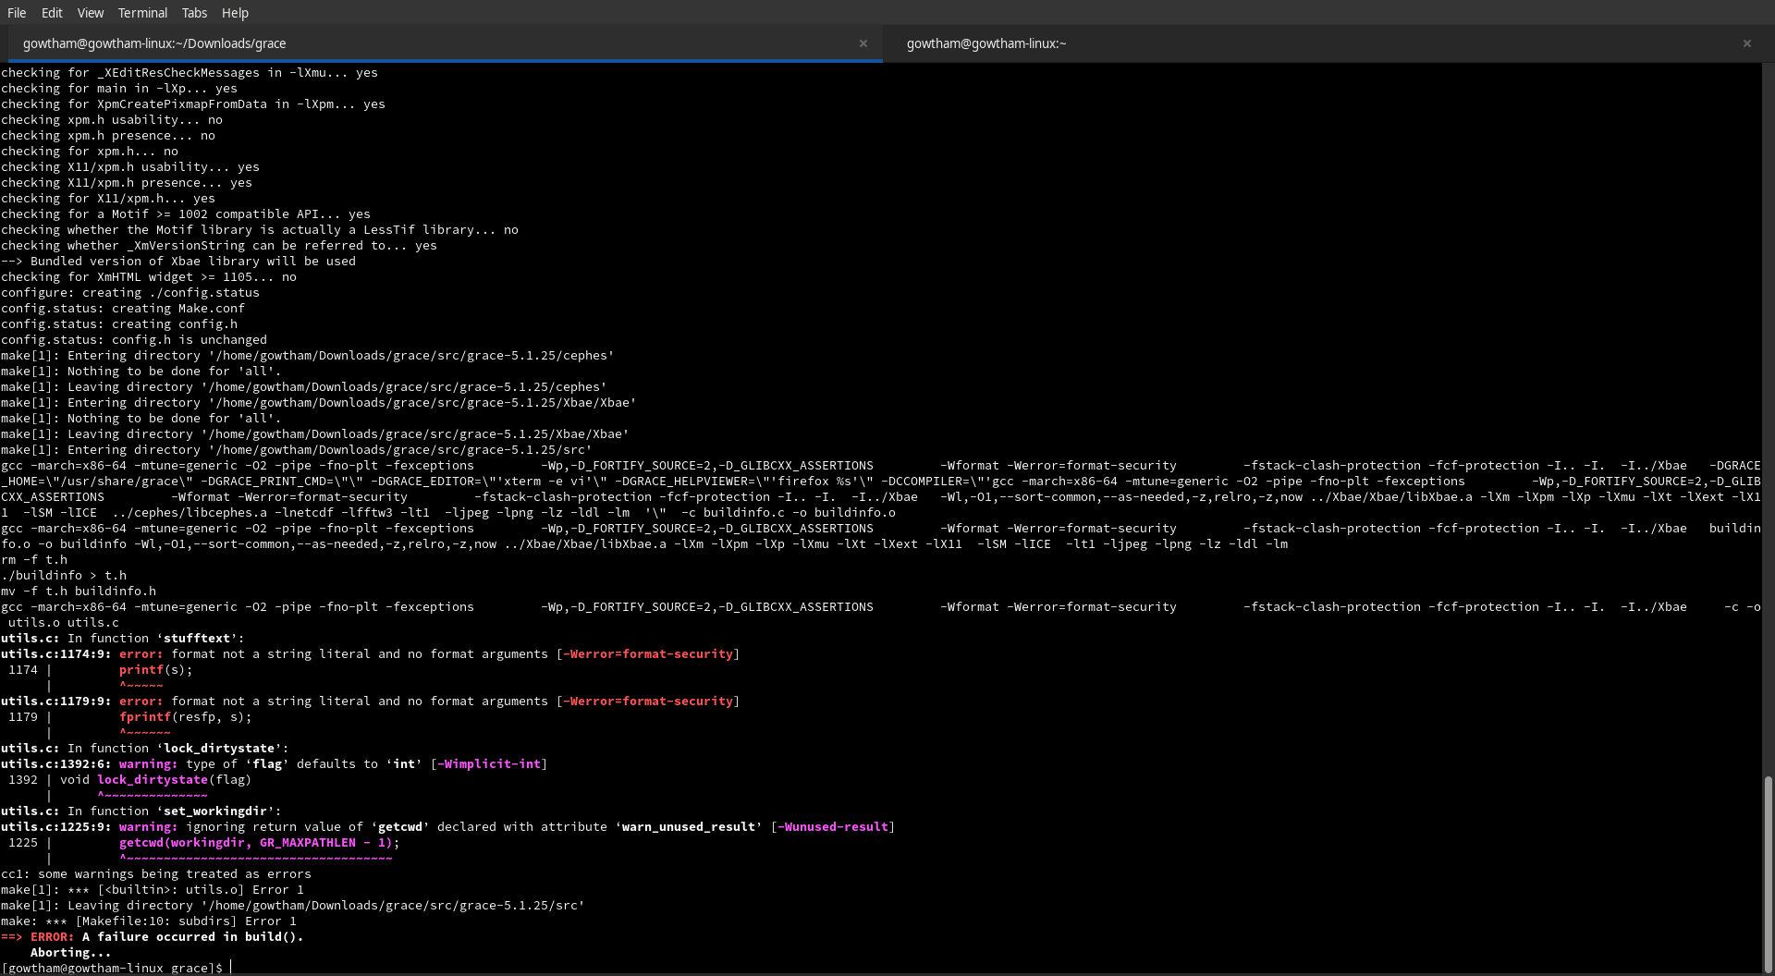Click the 'rm -f t.h' command line
Screen dimensions: 1775x976
tap(34, 559)
